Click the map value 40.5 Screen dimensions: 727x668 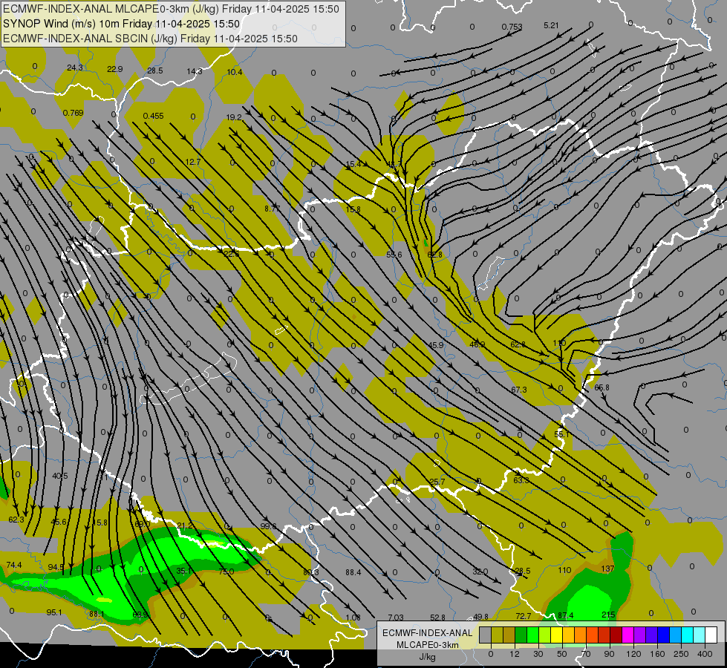(60, 476)
